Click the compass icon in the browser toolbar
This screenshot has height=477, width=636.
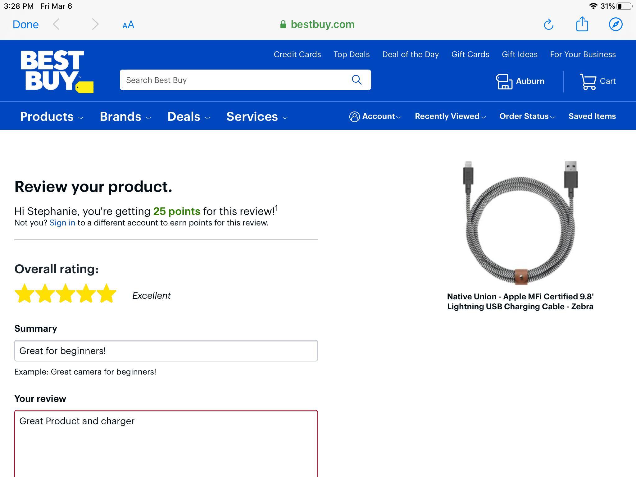click(616, 24)
